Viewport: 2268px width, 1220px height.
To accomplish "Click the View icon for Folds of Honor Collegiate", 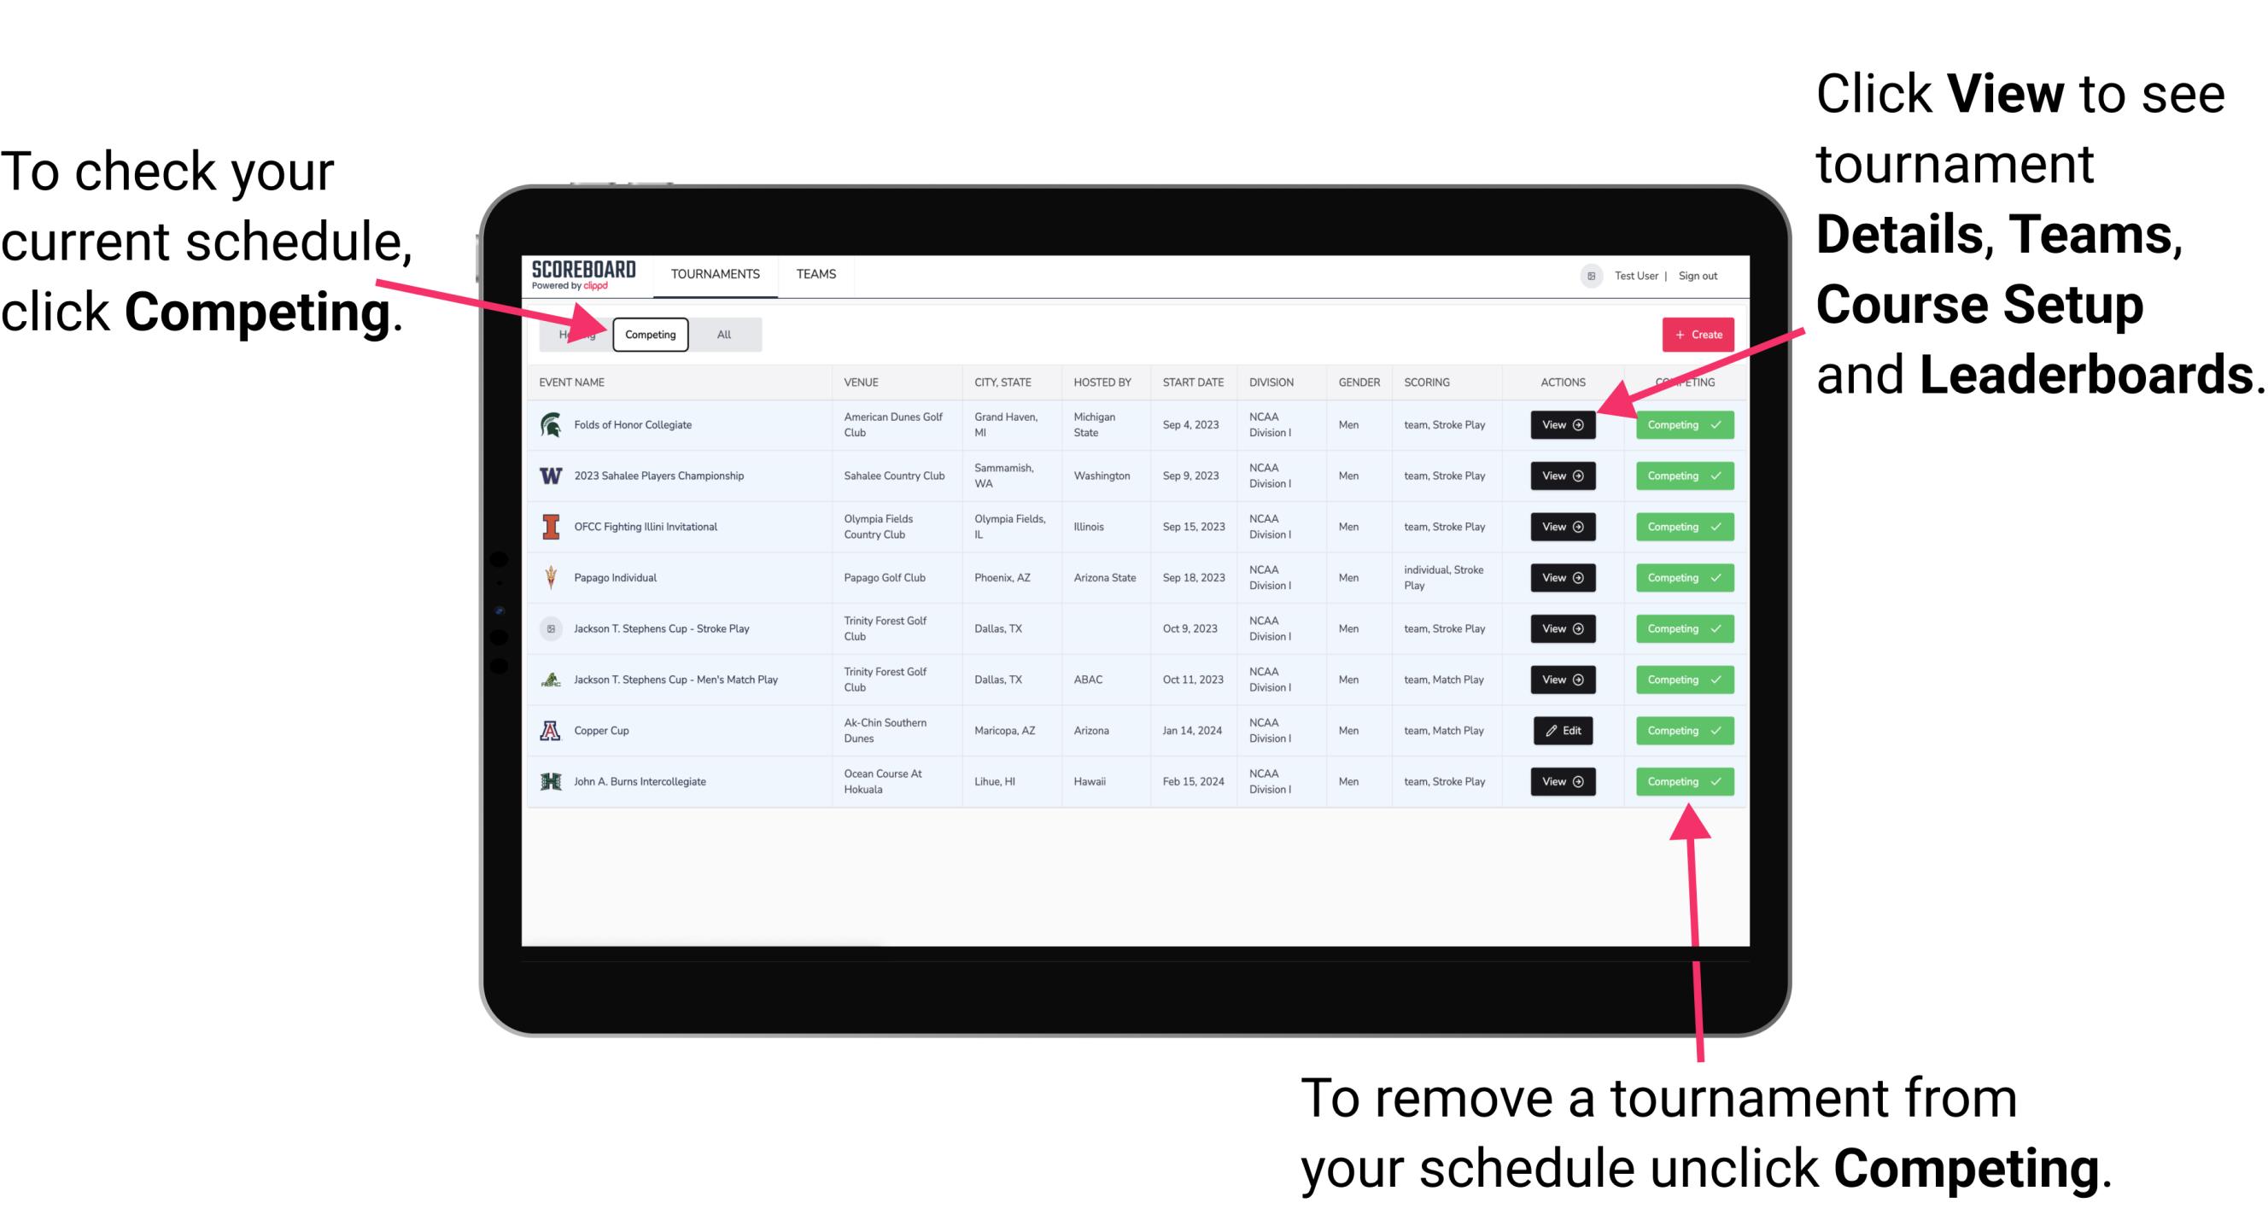I will click(x=1562, y=425).
